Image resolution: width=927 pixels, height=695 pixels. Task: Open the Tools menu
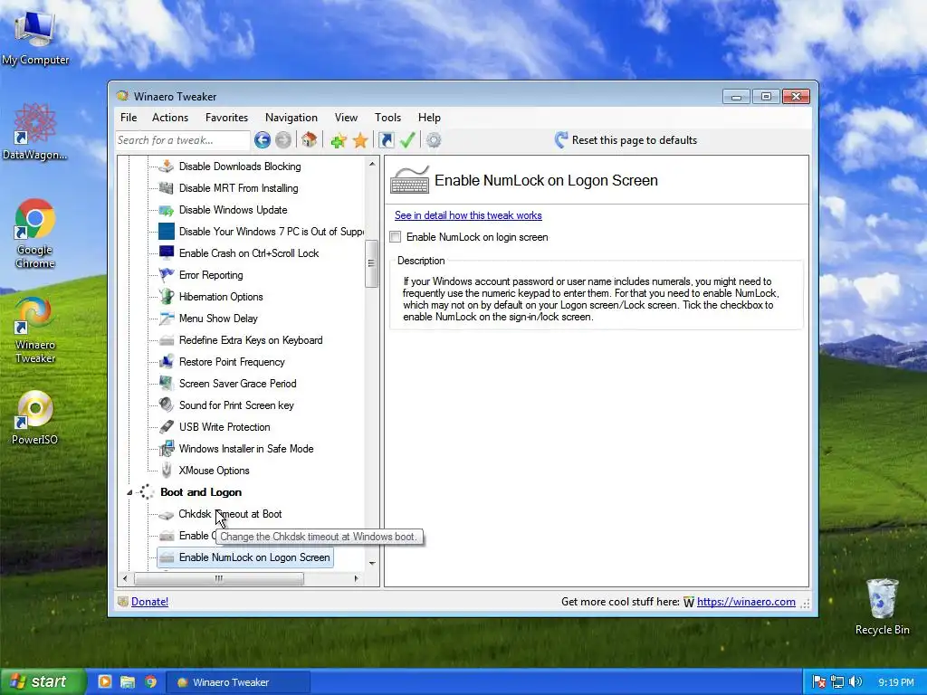[x=387, y=118]
